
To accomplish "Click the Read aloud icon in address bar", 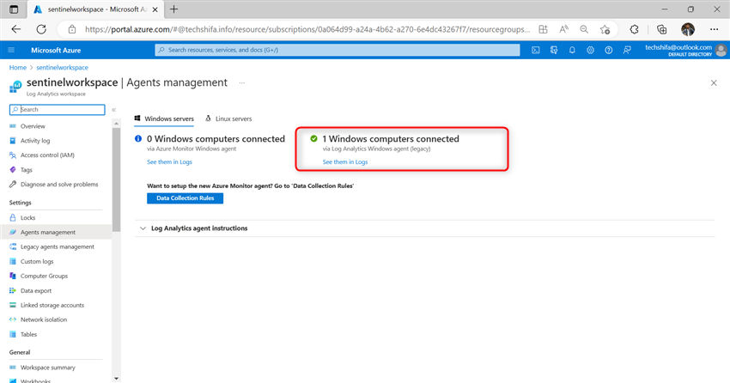I will coord(563,29).
